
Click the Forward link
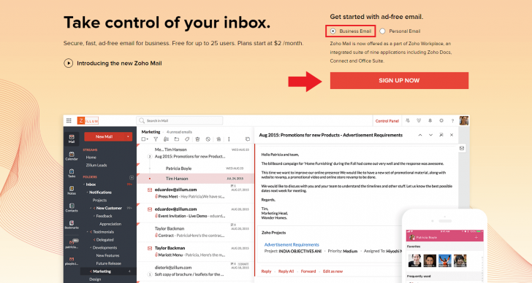coord(308,271)
